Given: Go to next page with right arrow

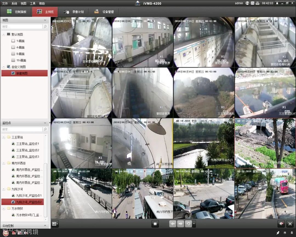Looking at the screenshot, I should (180, 224).
